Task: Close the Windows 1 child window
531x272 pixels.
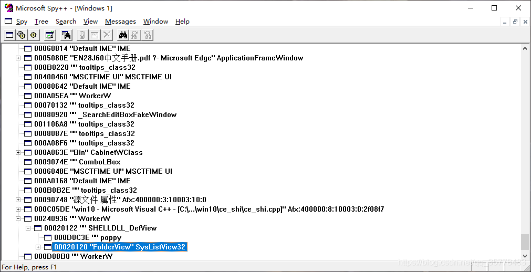Action: 525,22
